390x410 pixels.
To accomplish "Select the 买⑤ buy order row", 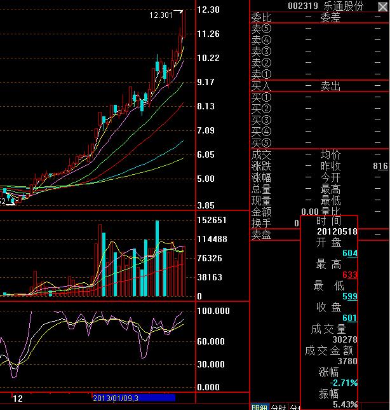I will coord(262,143).
